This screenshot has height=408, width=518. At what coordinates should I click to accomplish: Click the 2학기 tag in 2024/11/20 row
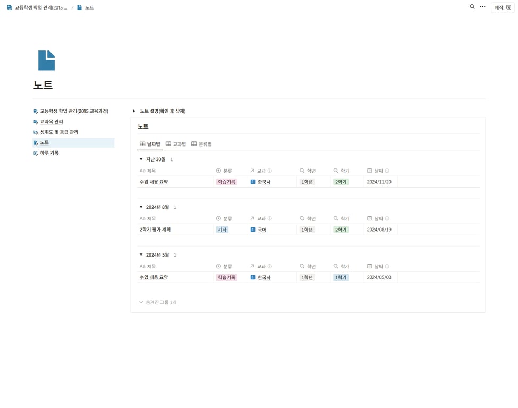pos(341,182)
